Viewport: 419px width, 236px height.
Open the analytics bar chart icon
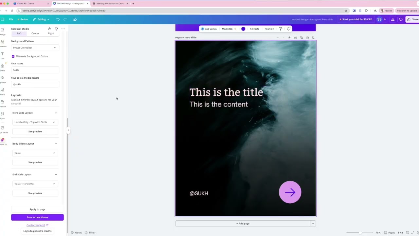pyautogui.click(x=393, y=19)
